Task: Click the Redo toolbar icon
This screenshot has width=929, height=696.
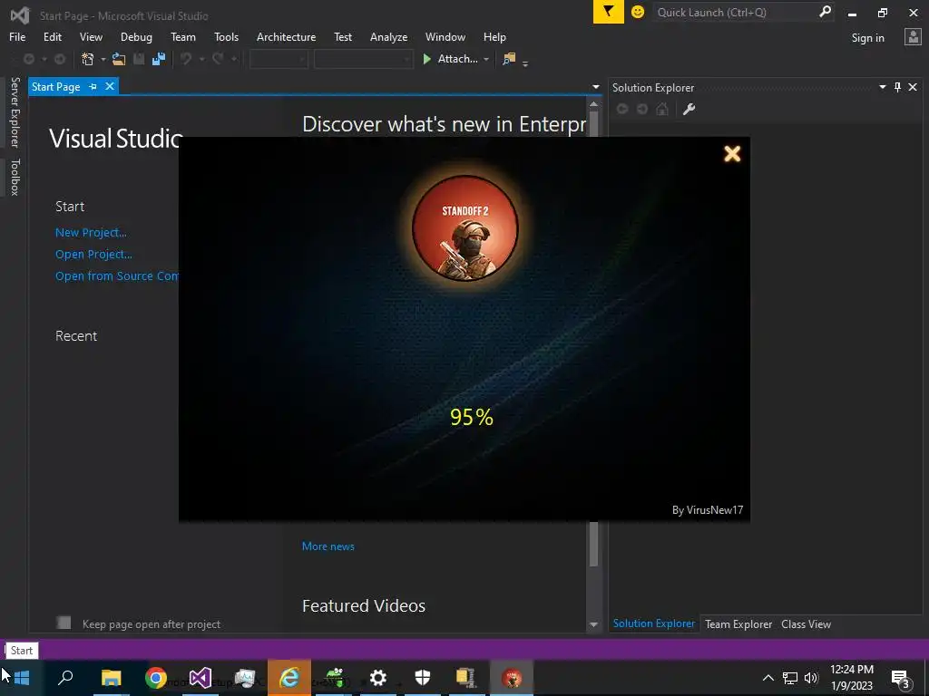Action: click(218, 59)
